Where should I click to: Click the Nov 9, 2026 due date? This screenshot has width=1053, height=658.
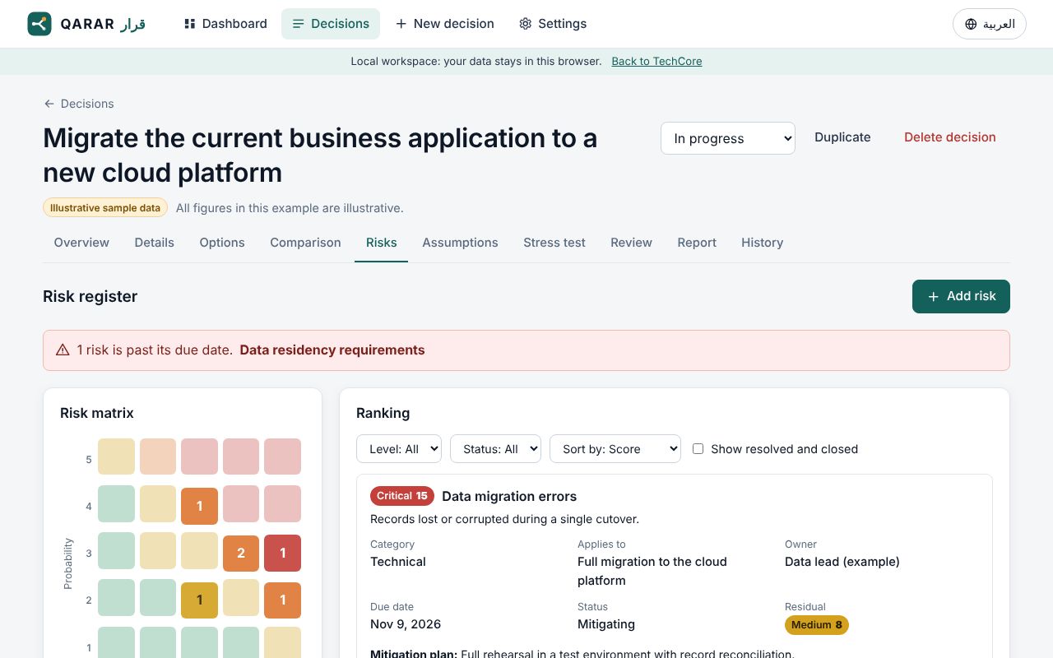click(406, 624)
